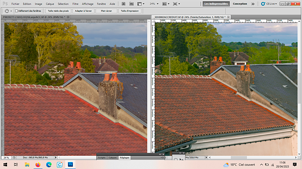
Task: Switch to the Scripts panel tab
Action: 102,158
